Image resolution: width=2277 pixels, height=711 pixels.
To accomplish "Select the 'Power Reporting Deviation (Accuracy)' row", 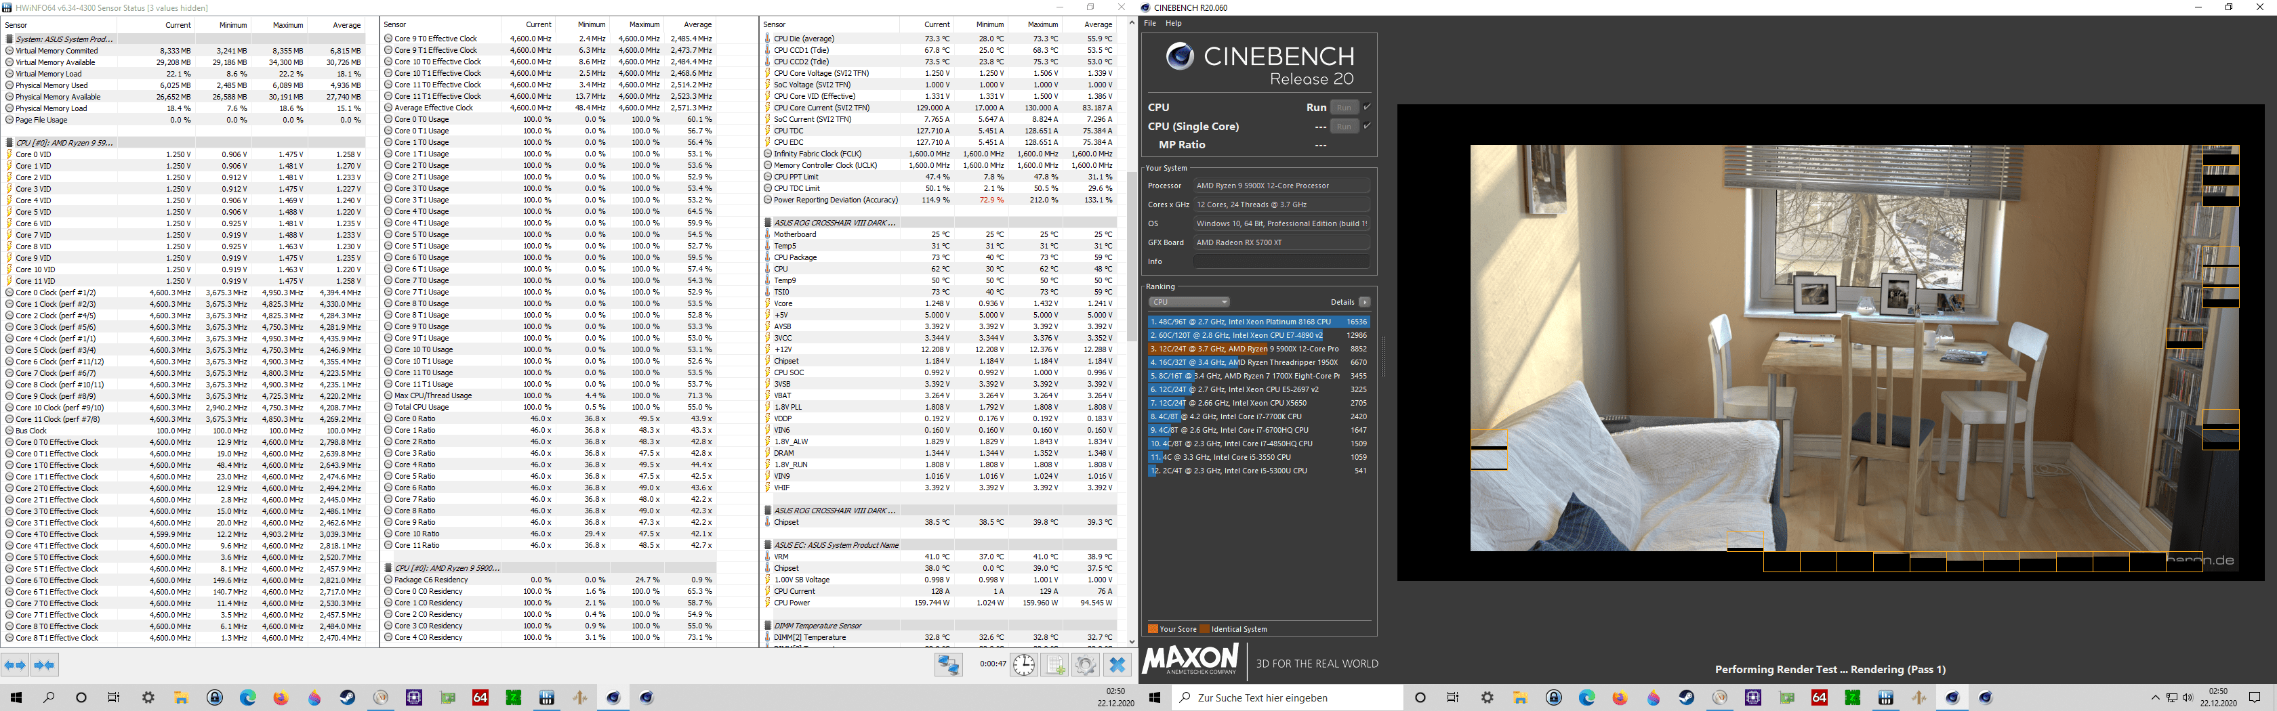I will tap(940, 200).
